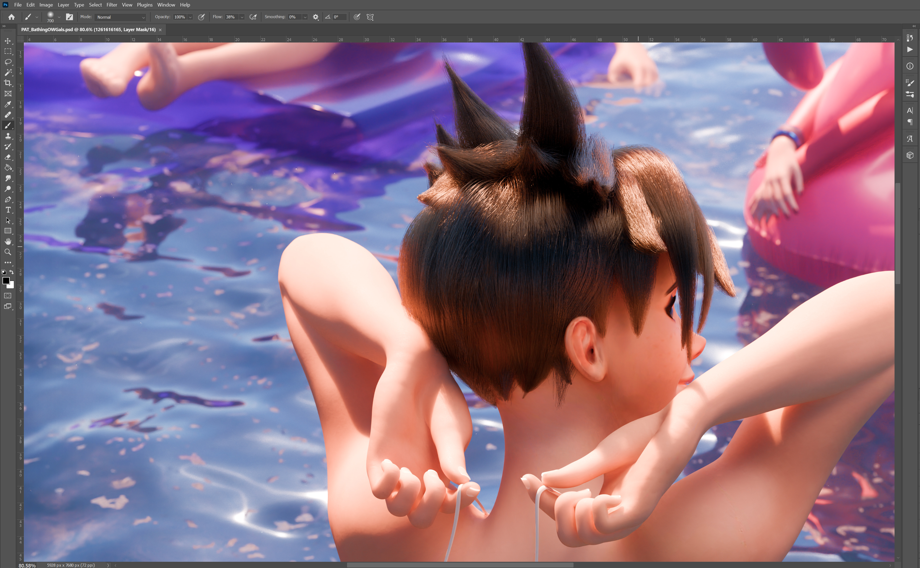Screen dimensions: 920x568
Task: Toggle the brush settings panel button
Action: (70, 17)
